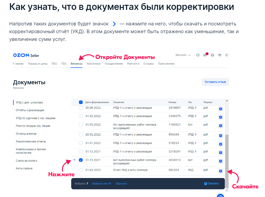
Task: Click the megaphone announcements icon
Action: pos(227,55)
